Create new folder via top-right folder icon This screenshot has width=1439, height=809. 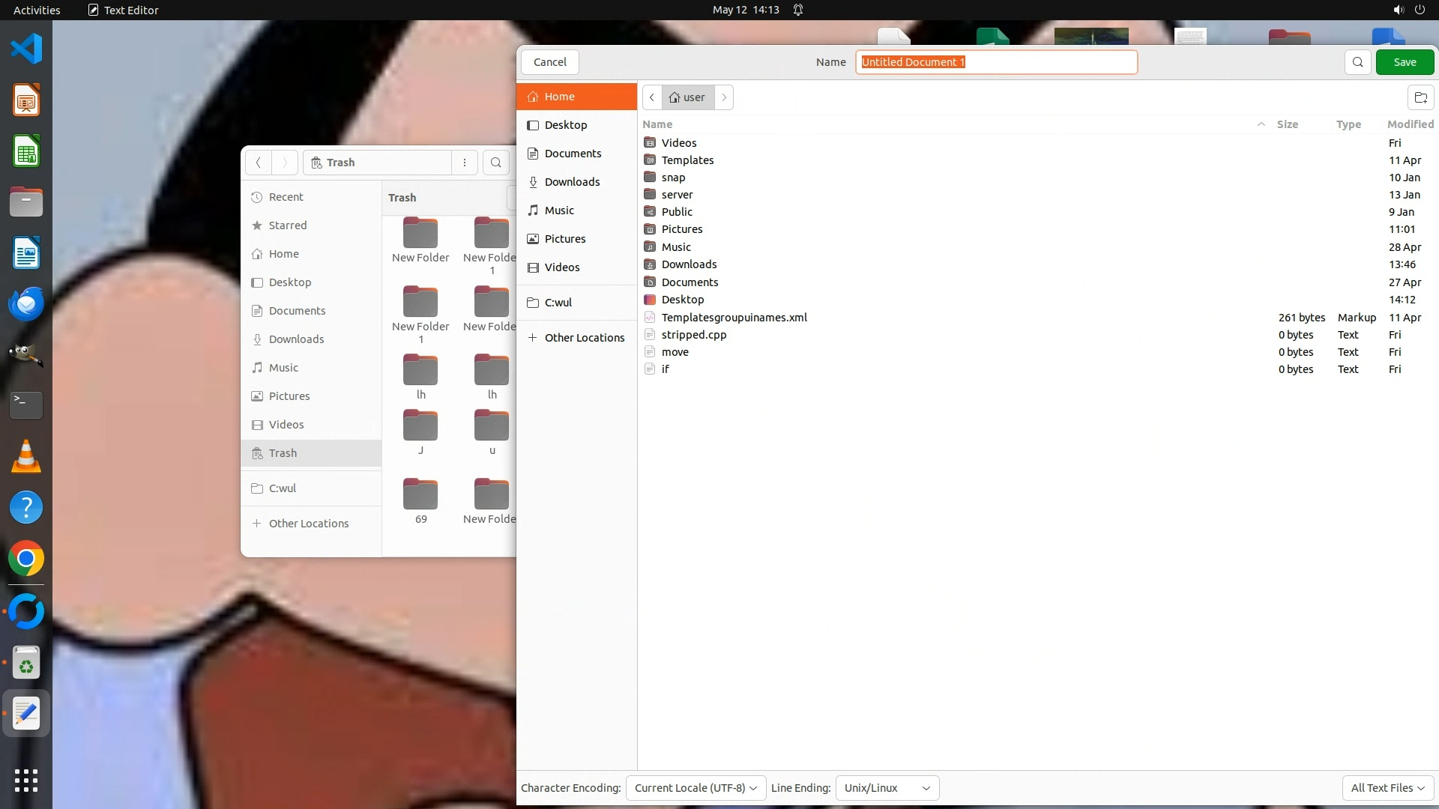[1420, 97]
